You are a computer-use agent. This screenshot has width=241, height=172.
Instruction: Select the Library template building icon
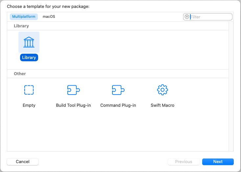pyautogui.click(x=29, y=42)
